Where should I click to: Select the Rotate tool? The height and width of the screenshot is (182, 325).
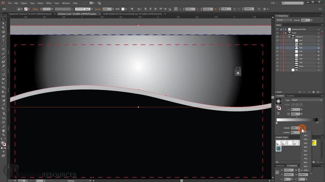point(3,71)
